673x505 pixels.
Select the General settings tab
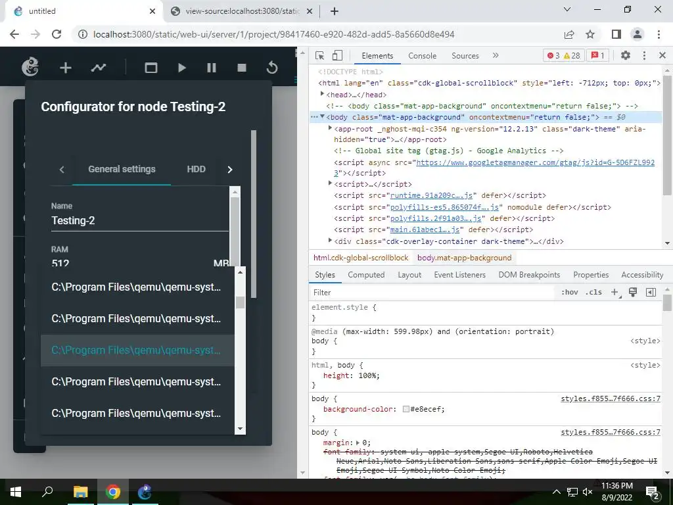coord(122,169)
